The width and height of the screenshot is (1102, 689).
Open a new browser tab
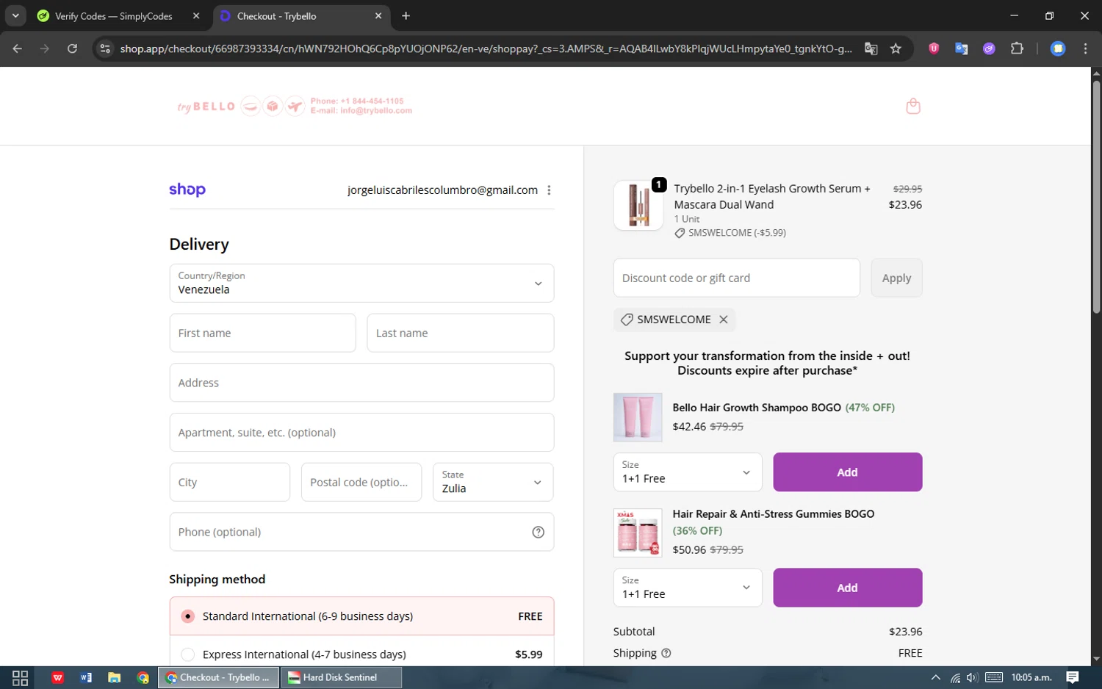[x=406, y=15]
